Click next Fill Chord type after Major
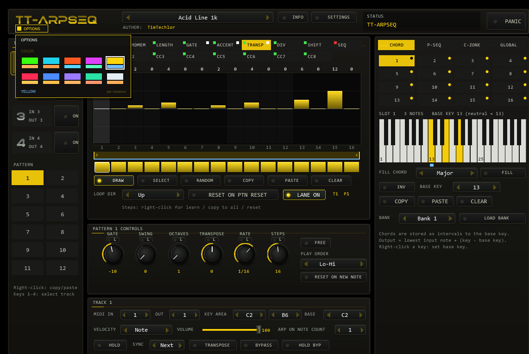Screen dimensions: 529x354 tap(472, 173)
